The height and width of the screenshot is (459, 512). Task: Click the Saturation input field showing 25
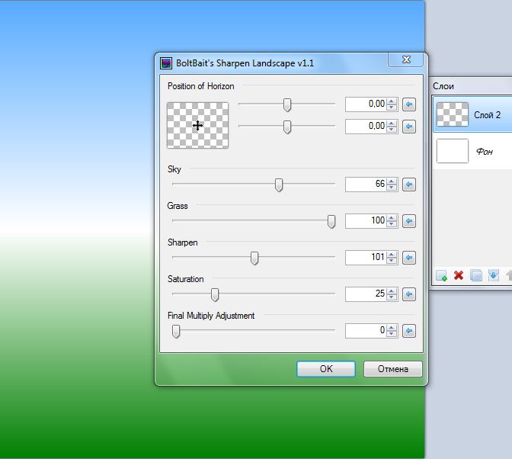[366, 294]
